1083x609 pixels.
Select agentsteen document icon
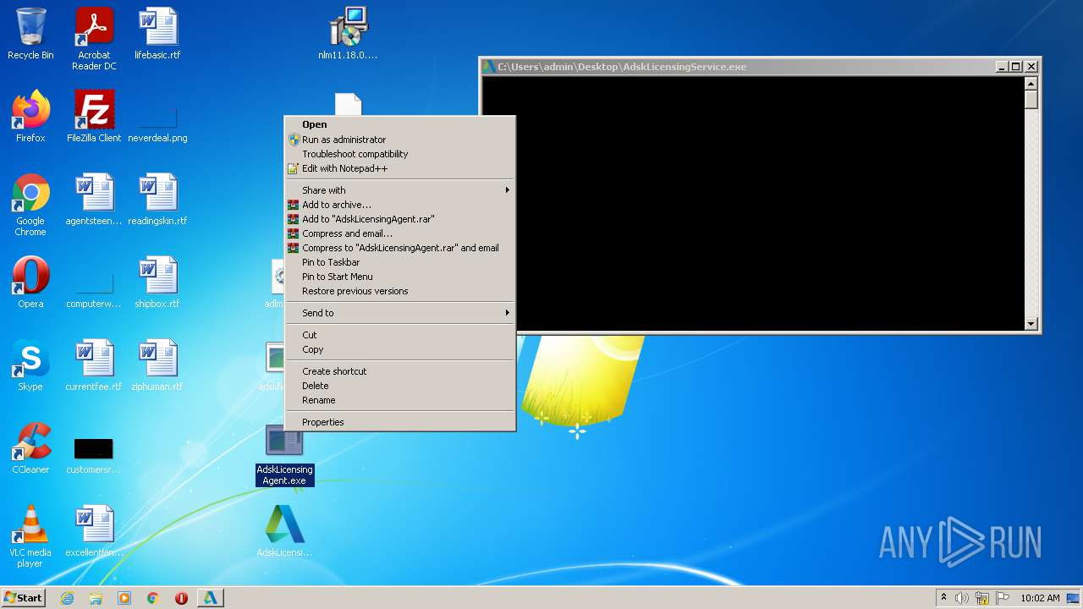click(94, 200)
